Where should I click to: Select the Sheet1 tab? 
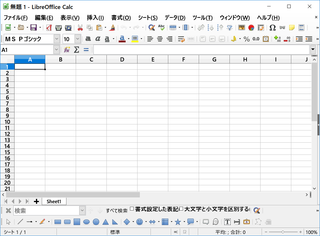[54, 201]
